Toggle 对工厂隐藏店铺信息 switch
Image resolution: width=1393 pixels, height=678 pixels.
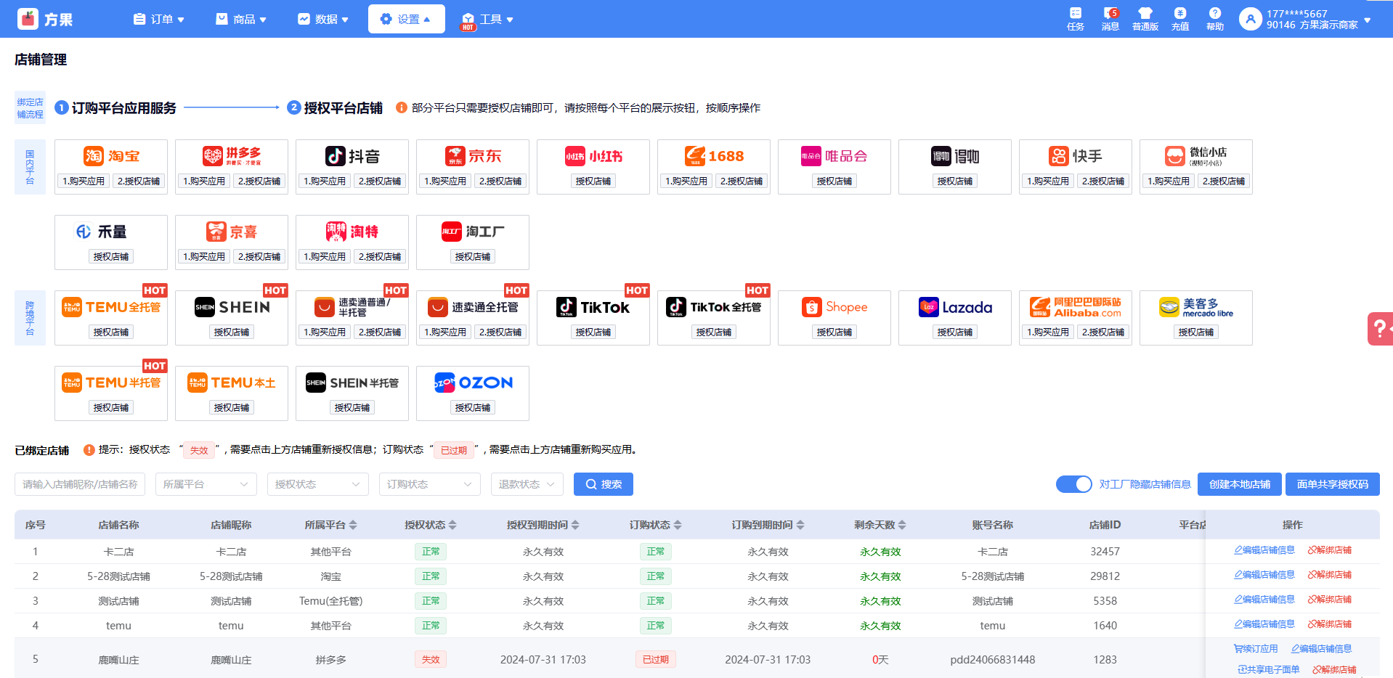1073,484
